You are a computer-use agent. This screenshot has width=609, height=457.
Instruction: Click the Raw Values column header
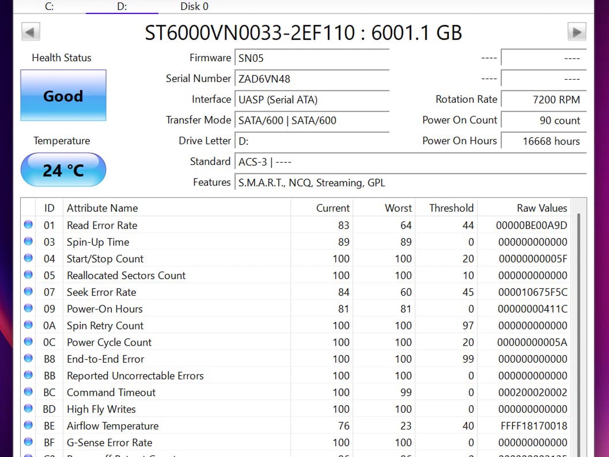[524, 208]
